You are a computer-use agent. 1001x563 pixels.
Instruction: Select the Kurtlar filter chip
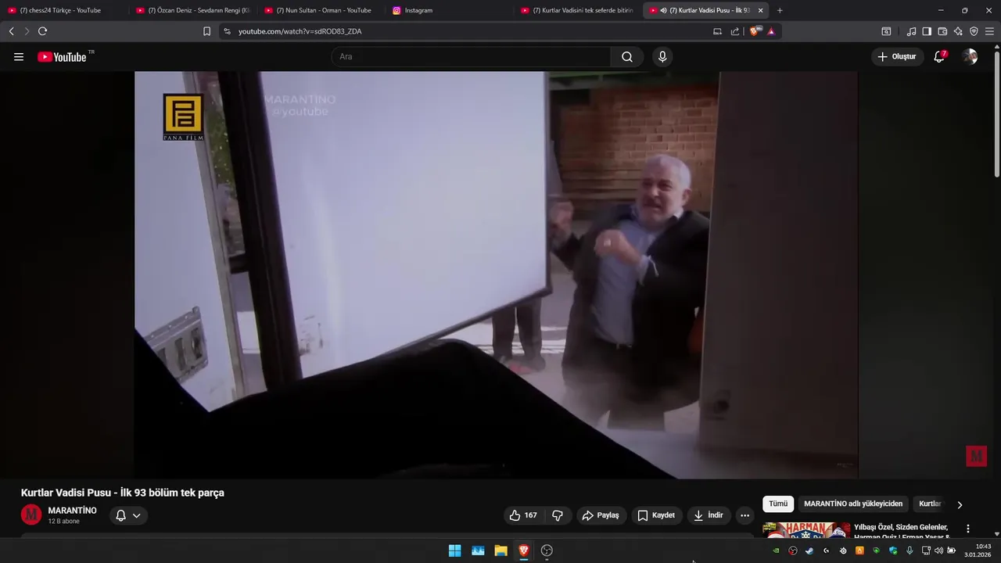point(930,504)
